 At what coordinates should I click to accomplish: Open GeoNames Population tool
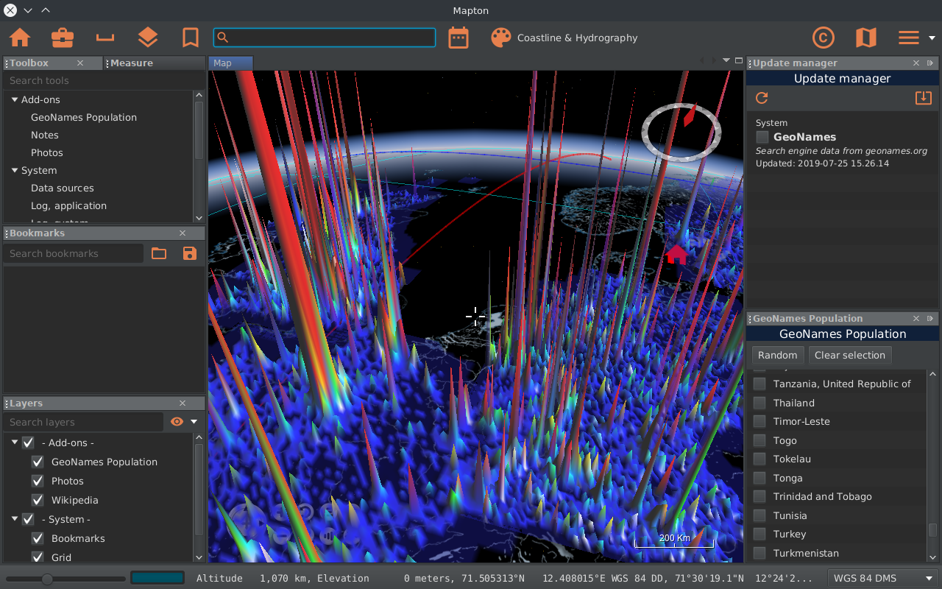pyautogui.click(x=84, y=117)
